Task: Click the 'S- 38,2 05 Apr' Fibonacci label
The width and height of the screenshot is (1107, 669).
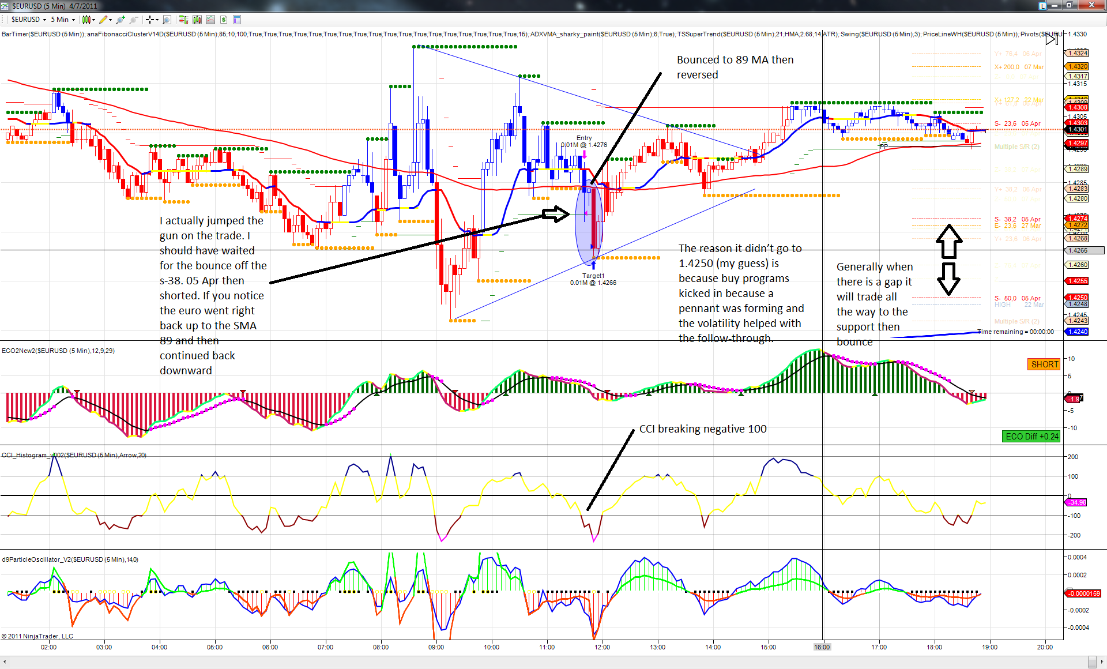Action: (x=1018, y=219)
